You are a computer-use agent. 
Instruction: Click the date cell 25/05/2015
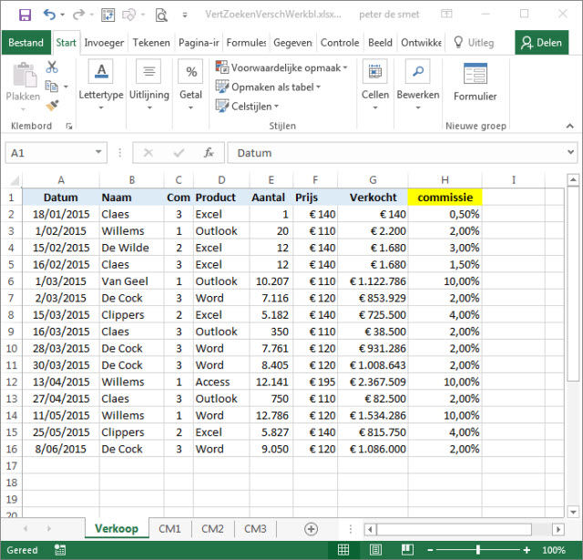coord(61,433)
